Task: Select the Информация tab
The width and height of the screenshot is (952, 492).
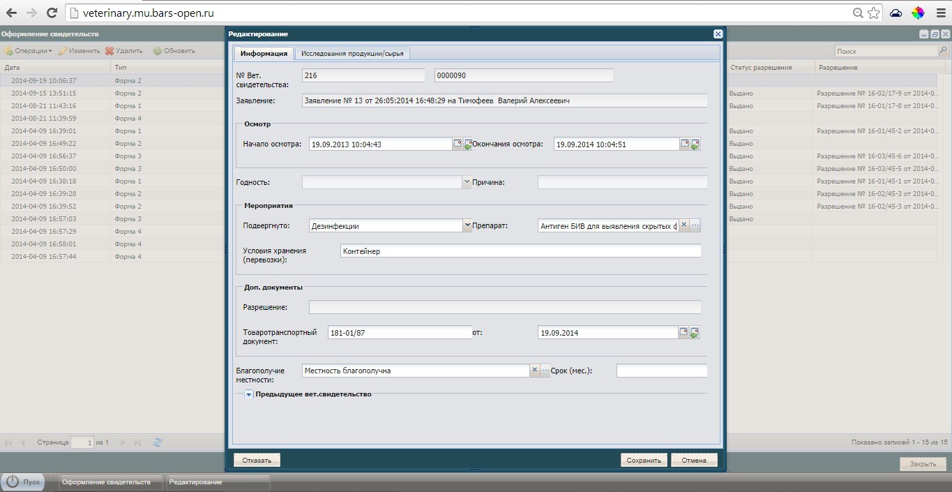Action: (264, 53)
